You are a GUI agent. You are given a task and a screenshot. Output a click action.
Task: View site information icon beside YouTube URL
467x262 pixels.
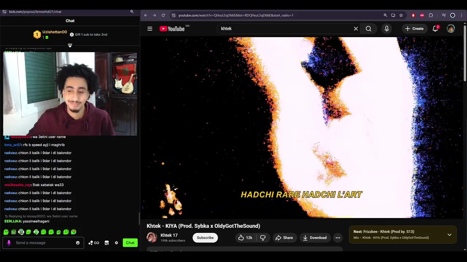click(174, 15)
